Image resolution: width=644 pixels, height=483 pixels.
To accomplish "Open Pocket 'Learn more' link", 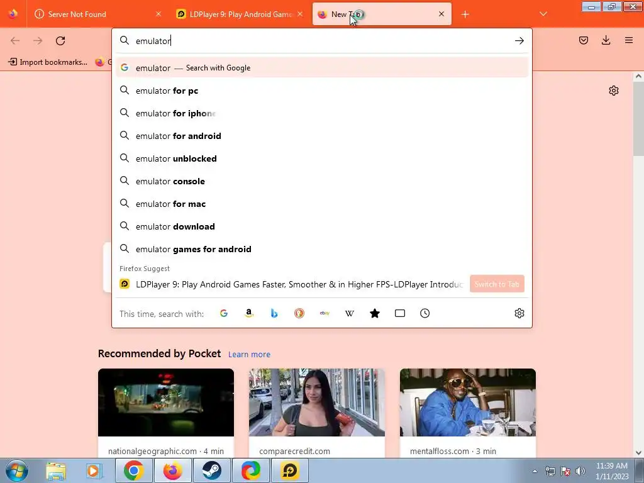I will click(x=249, y=354).
